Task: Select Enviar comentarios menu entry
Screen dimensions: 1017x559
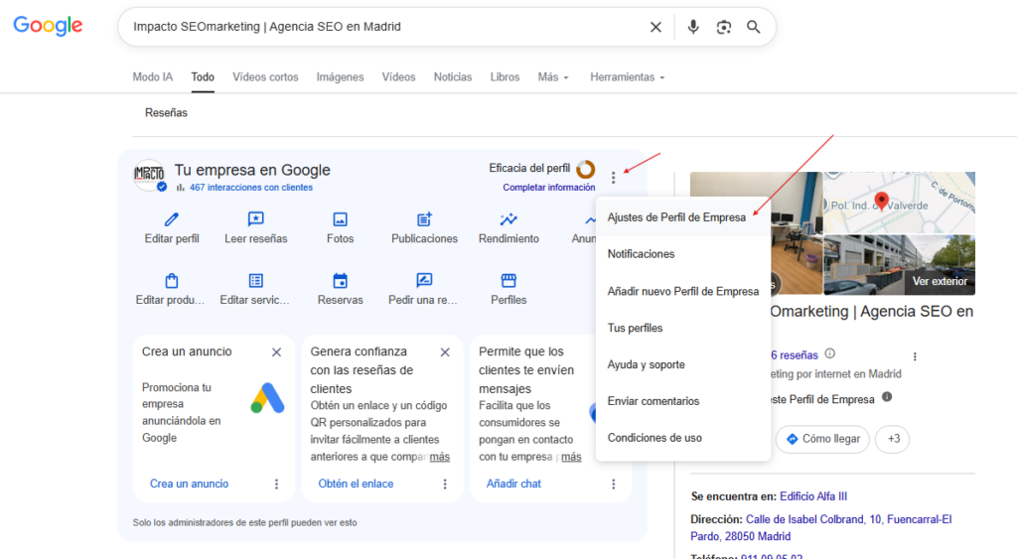Action: pyautogui.click(x=683, y=401)
